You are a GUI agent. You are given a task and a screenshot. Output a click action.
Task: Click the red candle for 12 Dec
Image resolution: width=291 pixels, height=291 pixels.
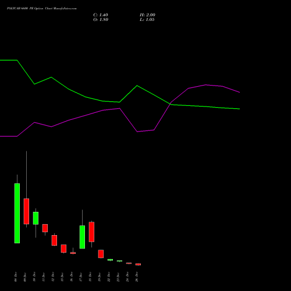54,240
